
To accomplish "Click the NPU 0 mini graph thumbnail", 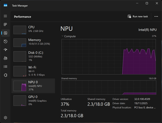I will 20,86.
